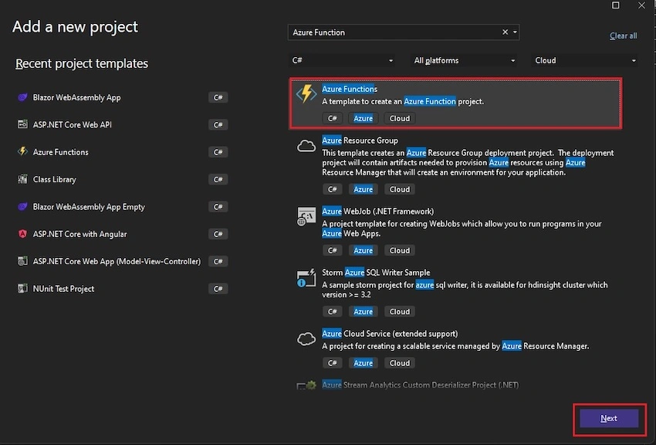Click the ASP.NET Core Web App MVC icon

22,261
